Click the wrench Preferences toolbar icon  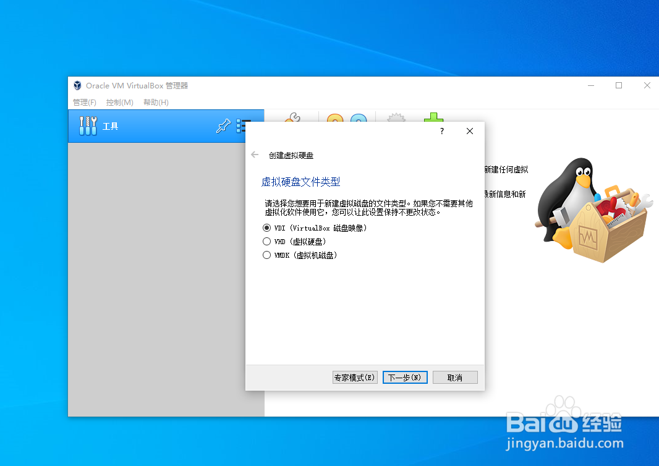click(x=292, y=117)
